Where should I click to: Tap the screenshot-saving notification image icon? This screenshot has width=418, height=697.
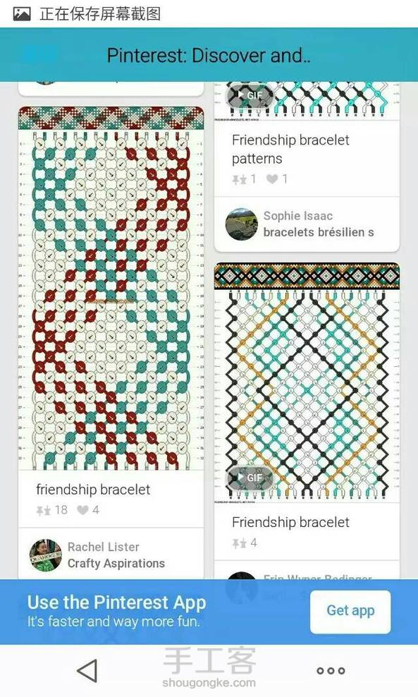22,14
